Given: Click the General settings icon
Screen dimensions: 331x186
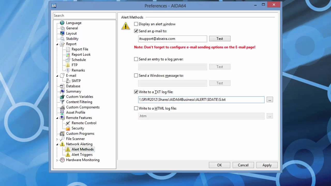Looking at the screenshot, I should (x=62, y=28).
